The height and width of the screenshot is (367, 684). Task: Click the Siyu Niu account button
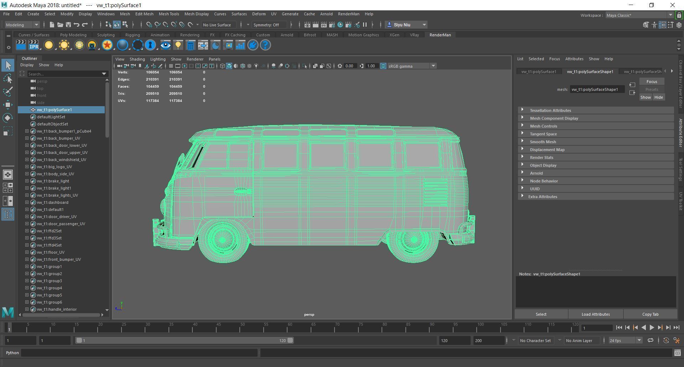(x=406, y=25)
